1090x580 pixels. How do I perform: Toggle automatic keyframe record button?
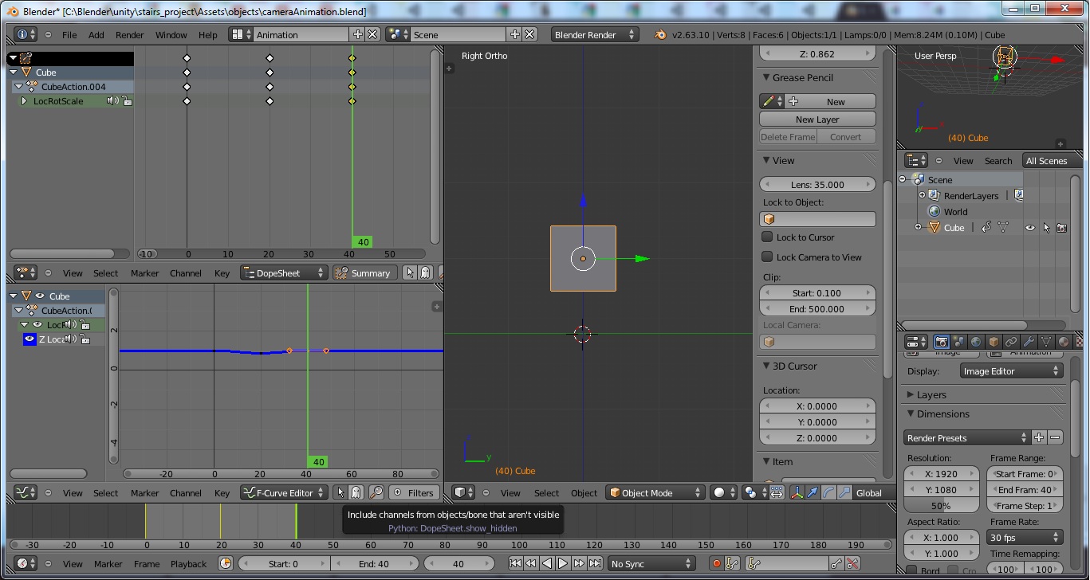click(716, 563)
